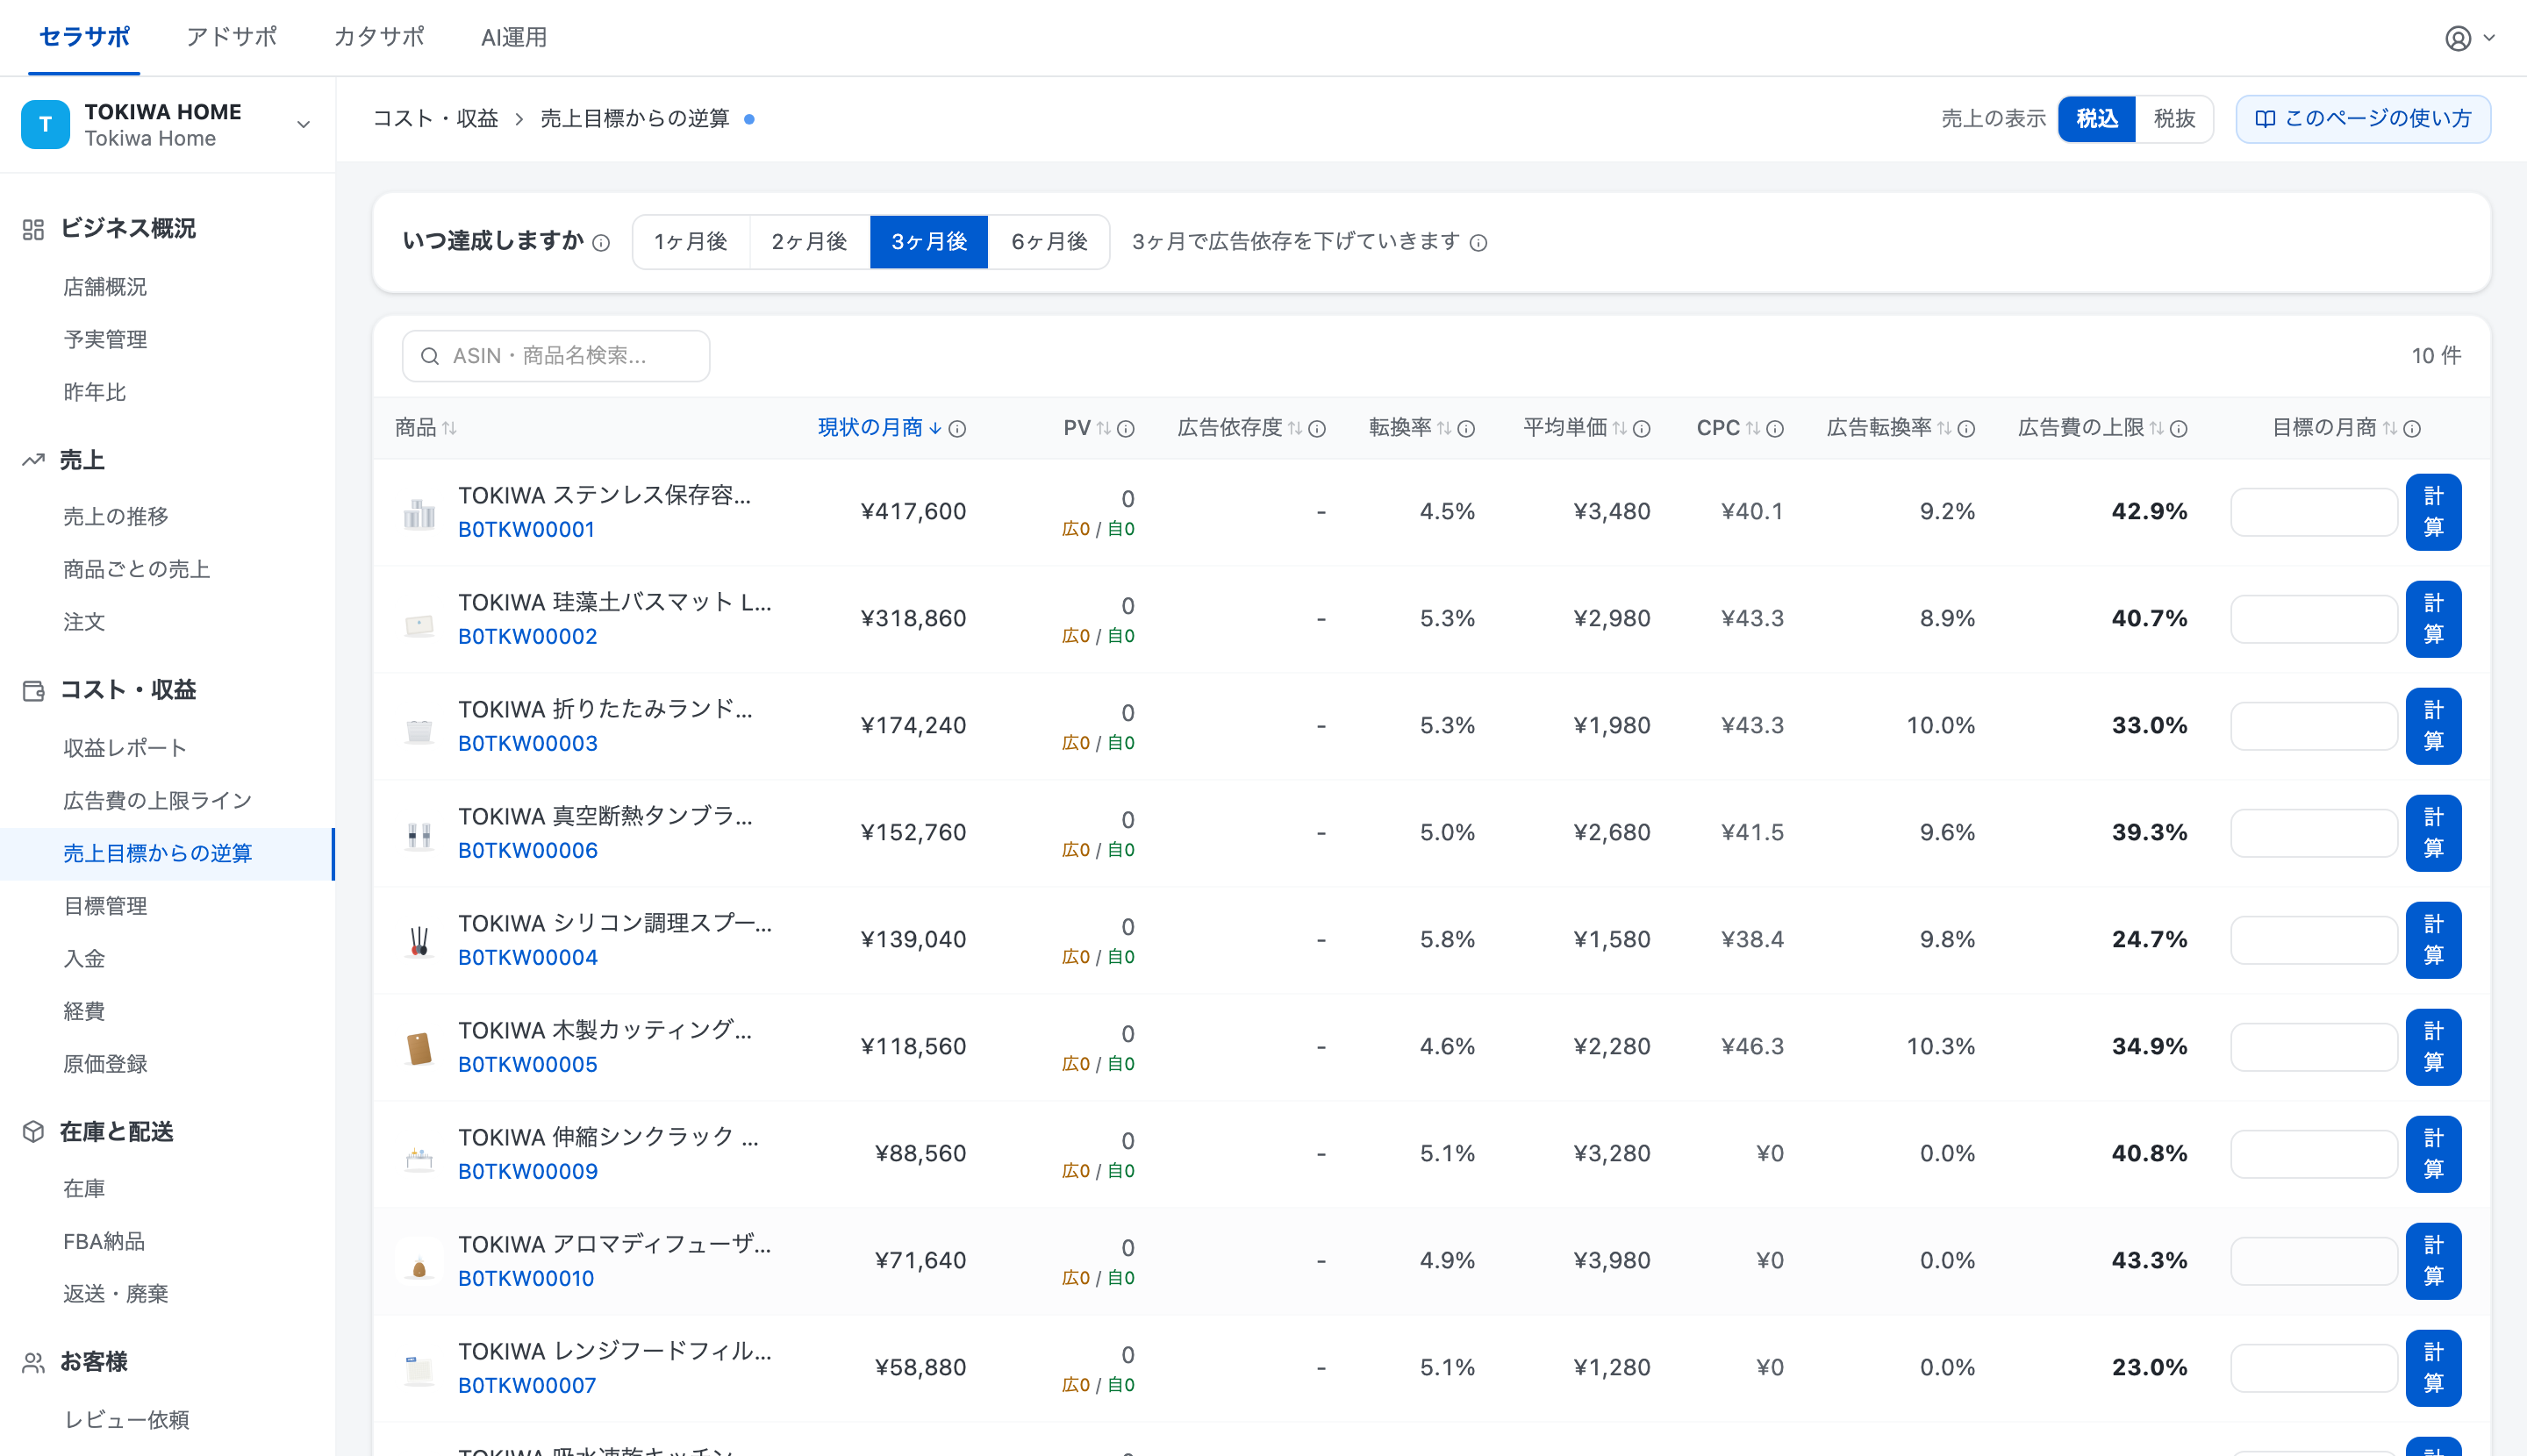Image resolution: width=2527 pixels, height=1456 pixels.
Task: Click the コスト・収益 wallet icon
Action: [33, 690]
